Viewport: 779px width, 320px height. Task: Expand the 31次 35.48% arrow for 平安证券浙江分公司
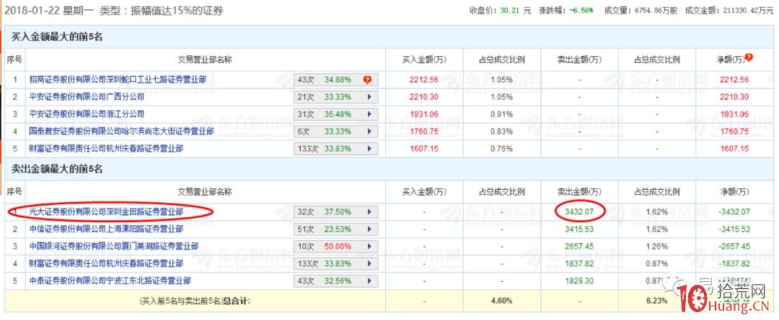click(x=369, y=114)
